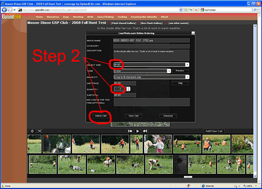
Task: Click the Help button
Action: (x=180, y=83)
